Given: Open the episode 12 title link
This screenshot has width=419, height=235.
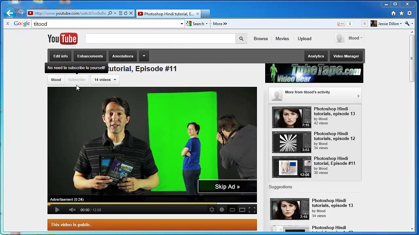Looking at the screenshot, I should pyautogui.click(x=334, y=136).
